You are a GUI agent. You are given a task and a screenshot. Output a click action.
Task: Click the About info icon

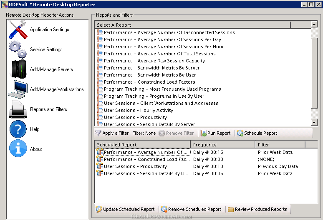tap(18, 148)
